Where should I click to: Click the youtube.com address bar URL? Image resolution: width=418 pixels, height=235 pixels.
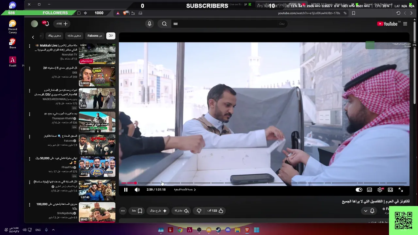[309, 13]
